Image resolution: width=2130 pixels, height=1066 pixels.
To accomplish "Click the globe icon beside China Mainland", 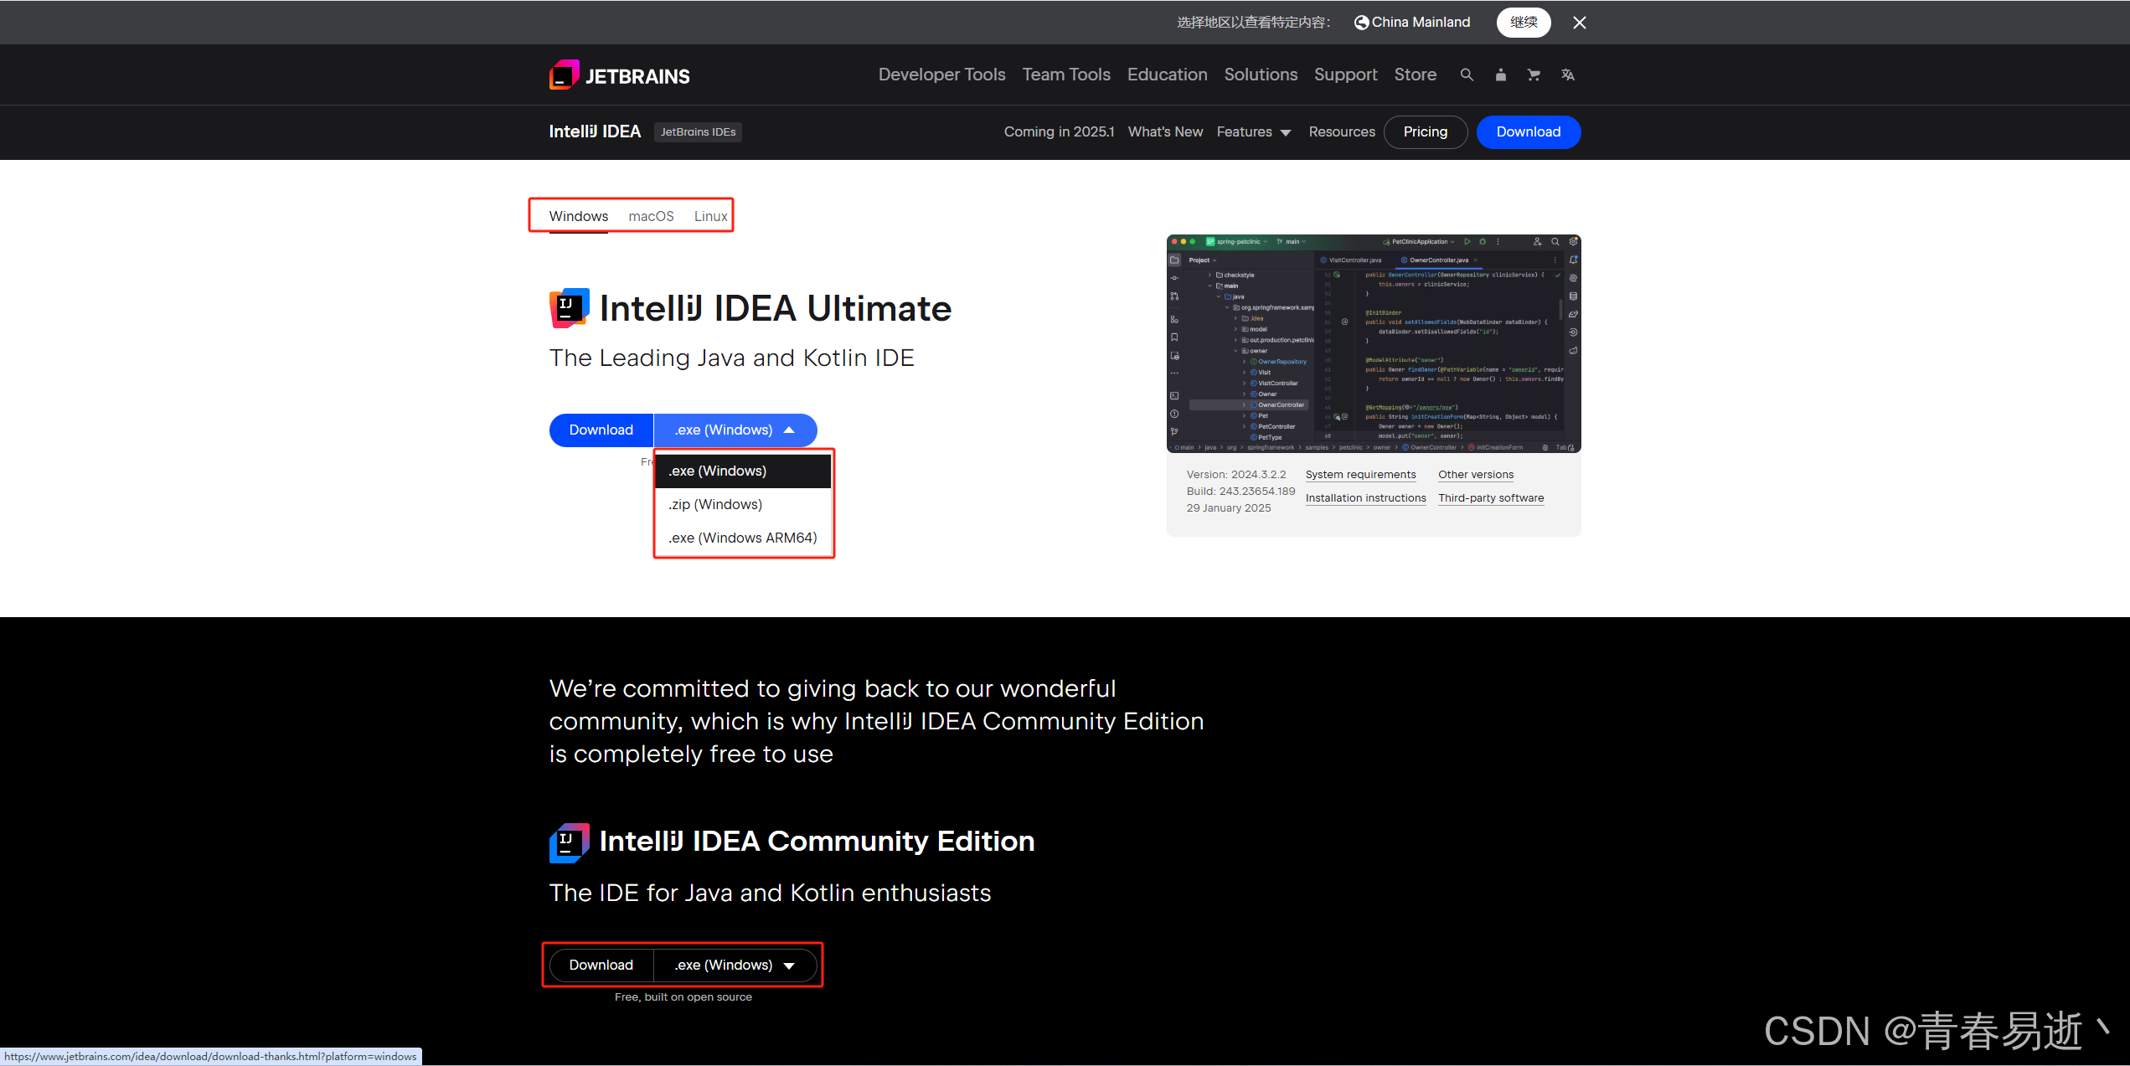I will [1361, 22].
